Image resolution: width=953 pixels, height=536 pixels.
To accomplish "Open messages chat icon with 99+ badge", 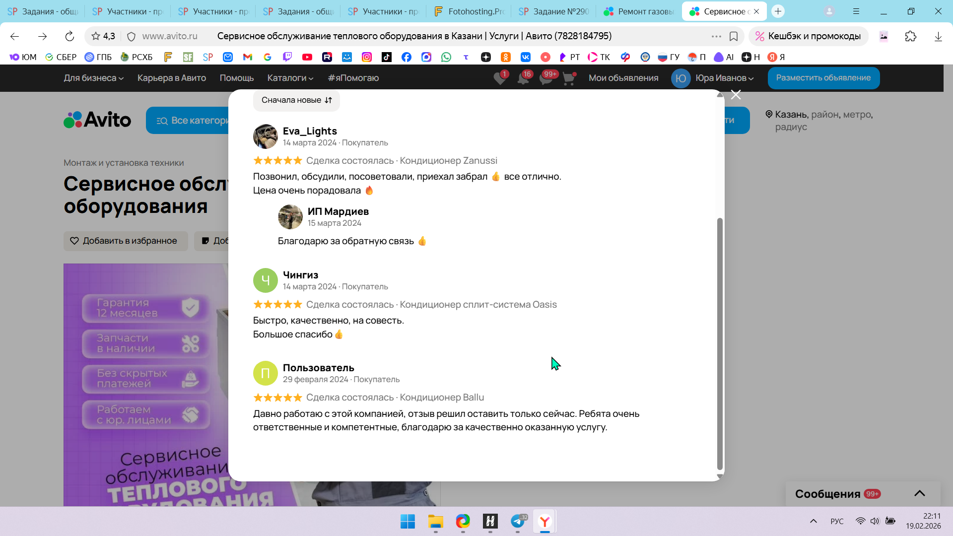I will [545, 78].
